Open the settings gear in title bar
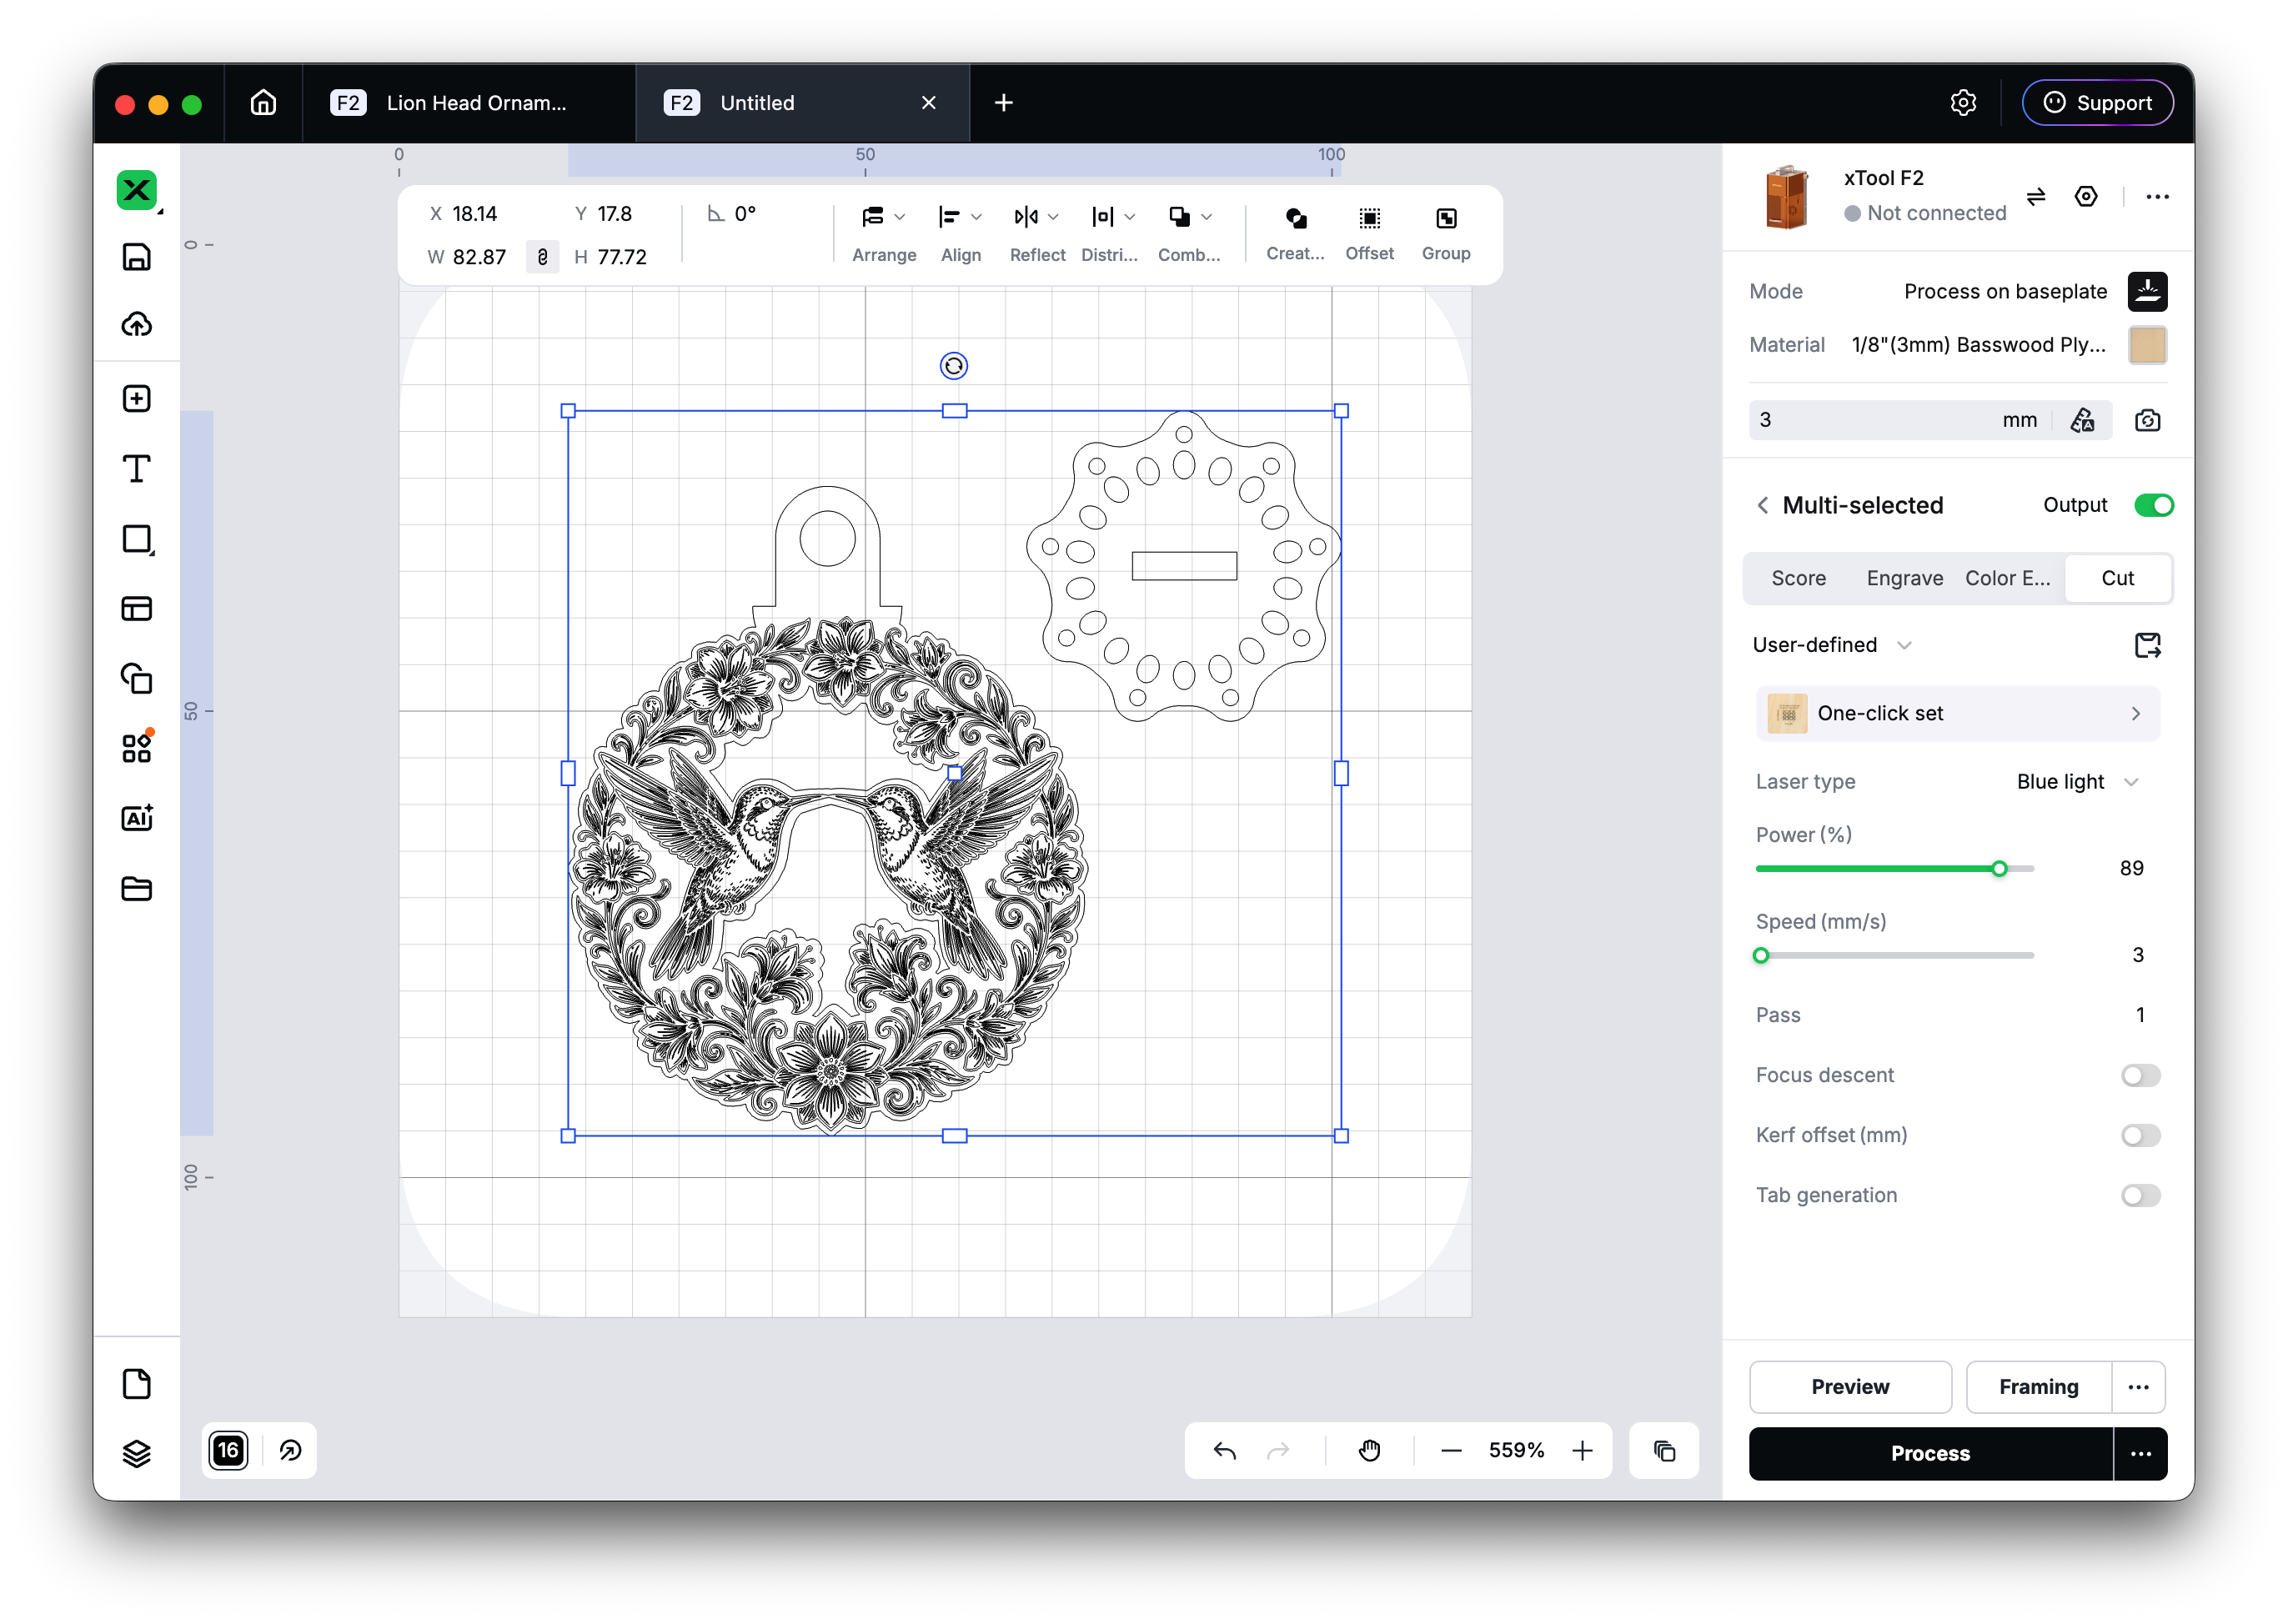The image size is (2288, 1624). [x=1964, y=103]
